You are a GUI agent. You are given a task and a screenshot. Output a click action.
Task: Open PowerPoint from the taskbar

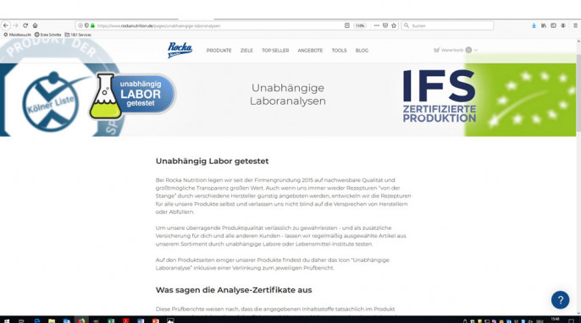[156, 320]
